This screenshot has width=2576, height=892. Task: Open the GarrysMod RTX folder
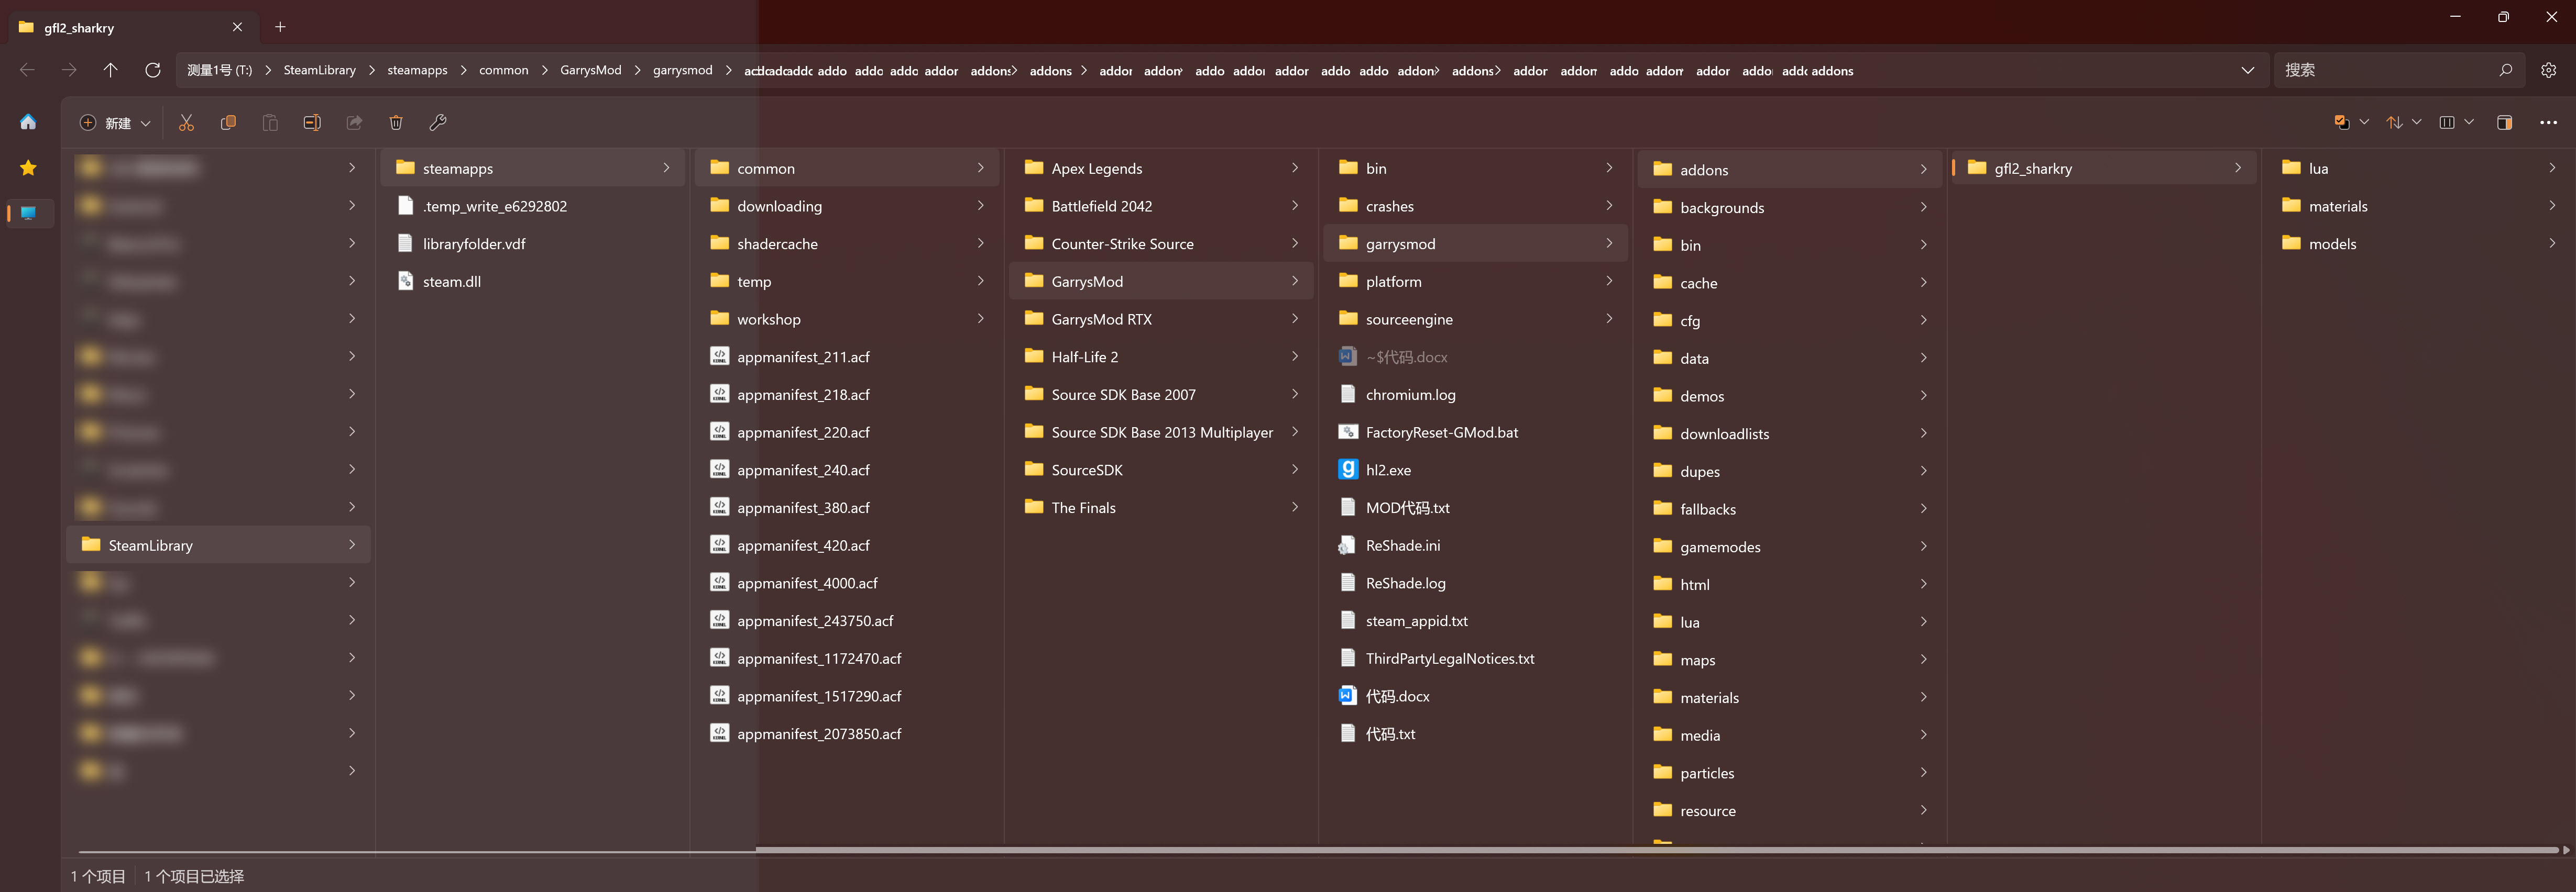[x=1101, y=320]
